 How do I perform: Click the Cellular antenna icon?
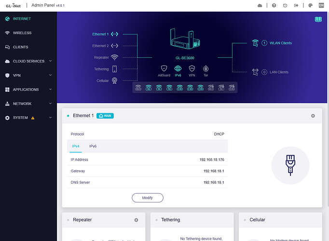(x=114, y=80)
